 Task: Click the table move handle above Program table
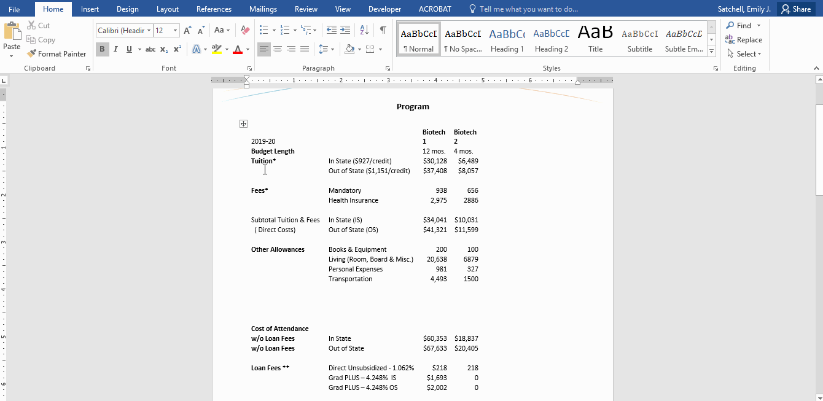tap(243, 123)
